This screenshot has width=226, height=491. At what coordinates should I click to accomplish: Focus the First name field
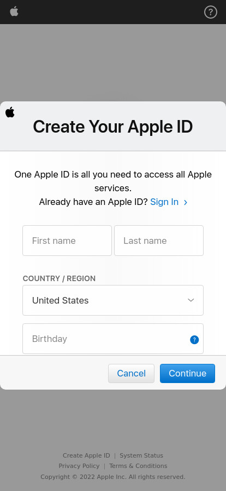point(67,241)
